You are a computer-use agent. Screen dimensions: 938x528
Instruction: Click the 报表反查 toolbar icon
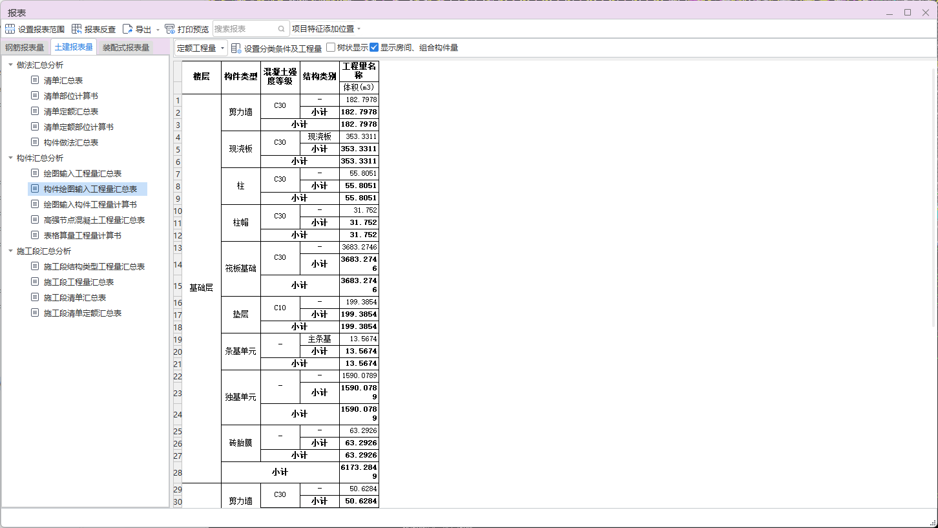[77, 29]
